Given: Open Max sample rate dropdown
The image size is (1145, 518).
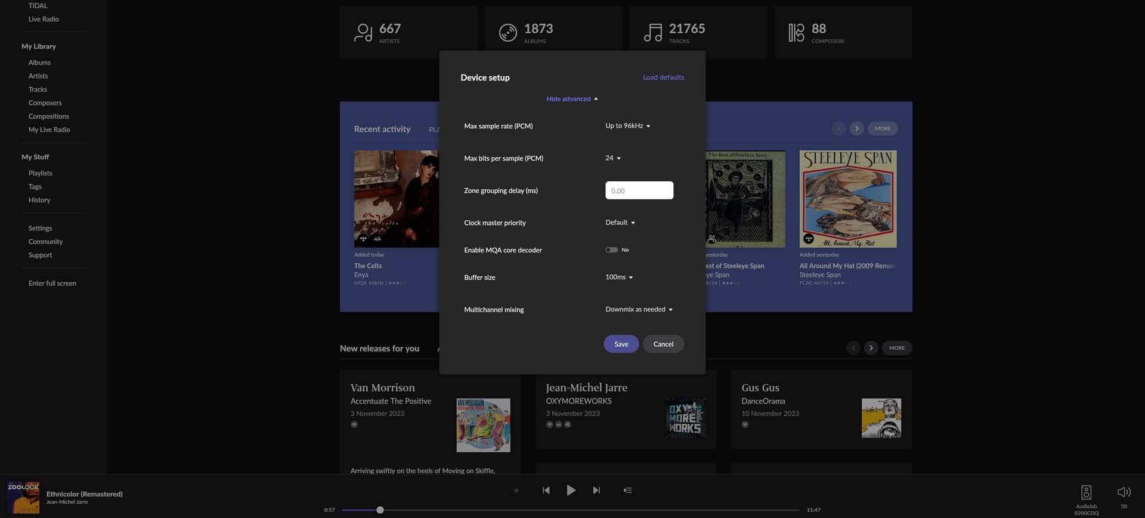Looking at the screenshot, I should (627, 126).
